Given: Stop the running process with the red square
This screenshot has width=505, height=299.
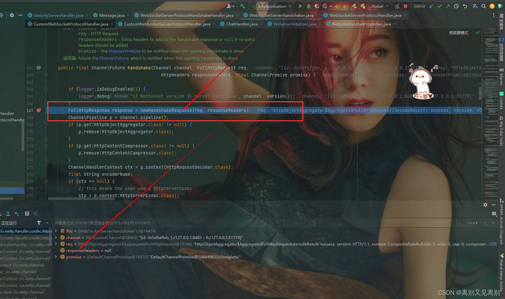Looking at the screenshot, I should tap(405, 6).
